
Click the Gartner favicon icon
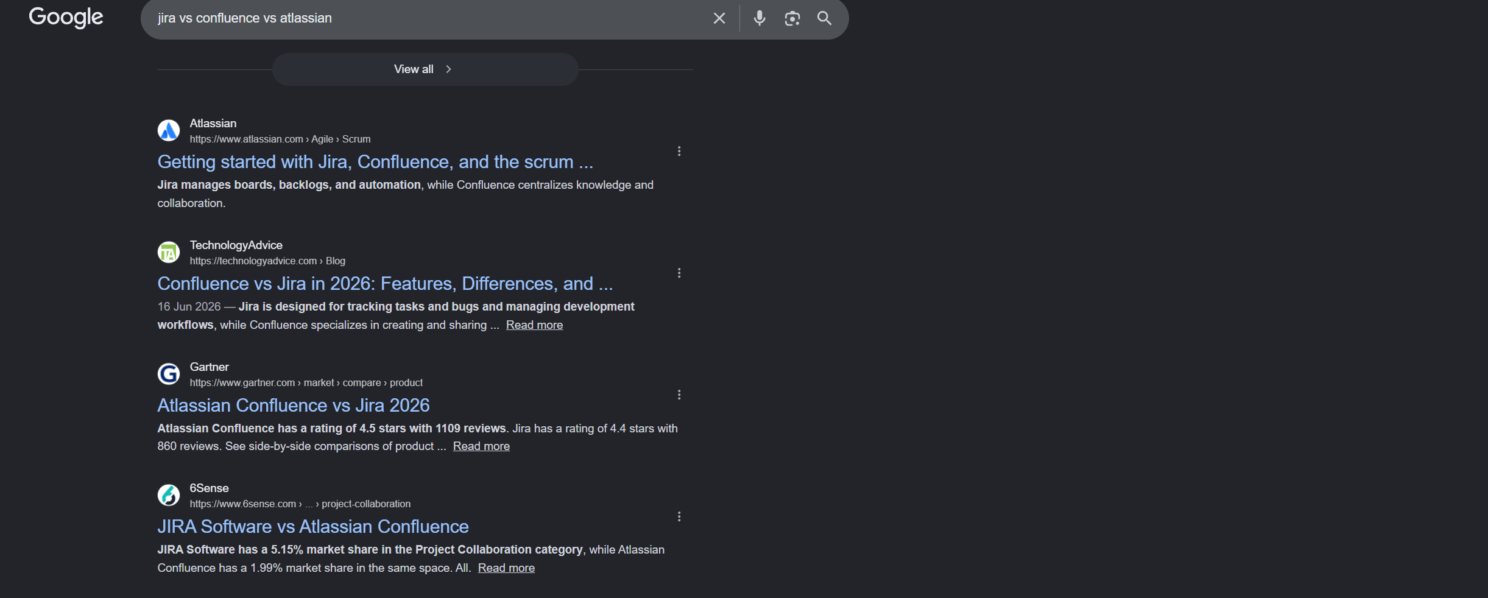coord(169,374)
